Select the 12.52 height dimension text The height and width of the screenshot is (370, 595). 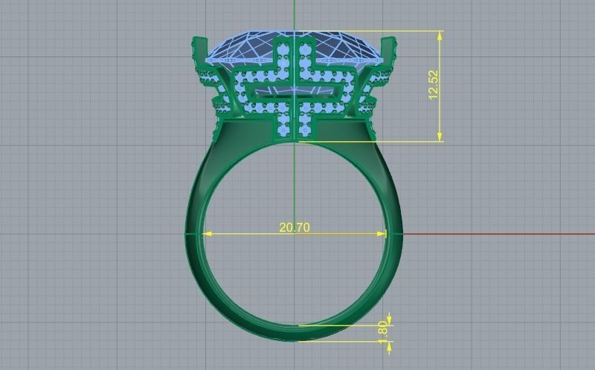pyautogui.click(x=434, y=85)
